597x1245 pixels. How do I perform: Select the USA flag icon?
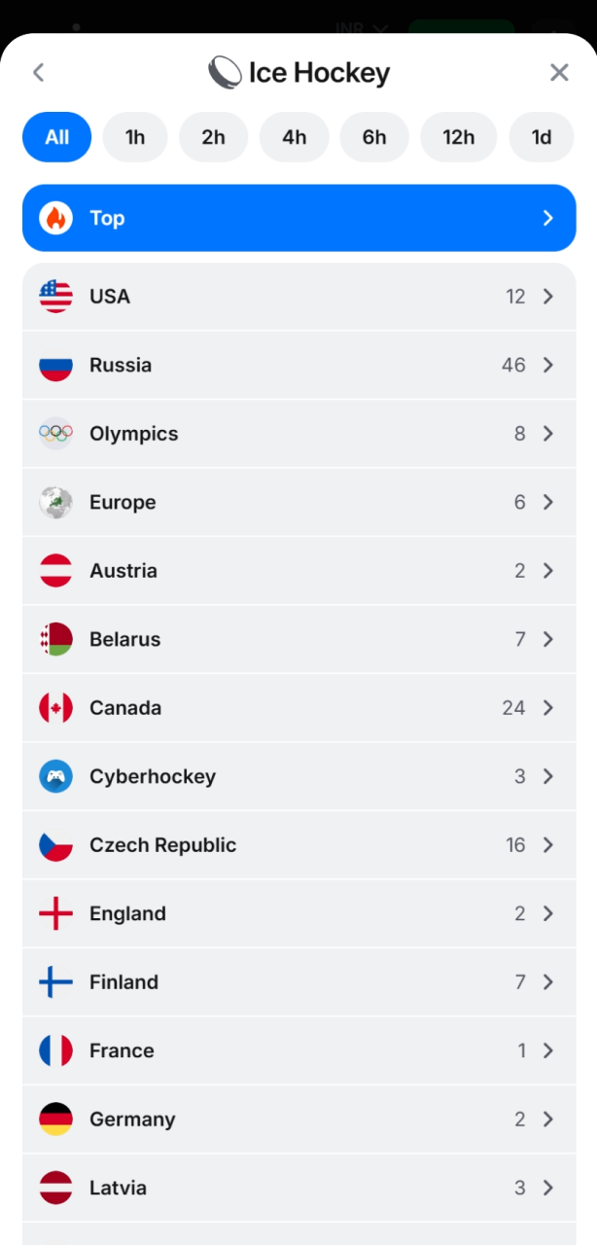click(55, 296)
